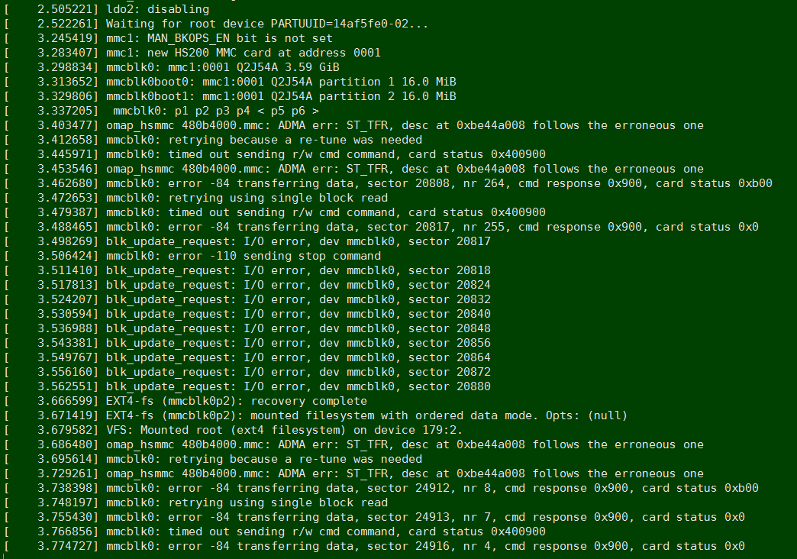
Task: Click the "sector 24912, nr 8" error line
Action: click(x=431, y=488)
